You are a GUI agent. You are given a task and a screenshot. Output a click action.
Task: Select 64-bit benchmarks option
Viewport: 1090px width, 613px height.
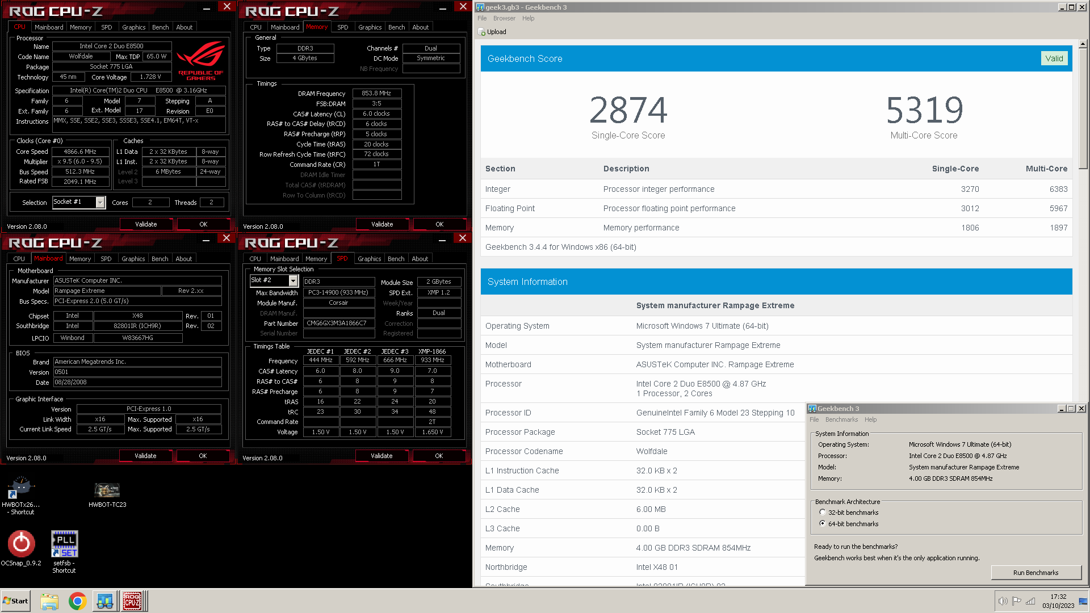pyautogui.click(x=822, y=523)
